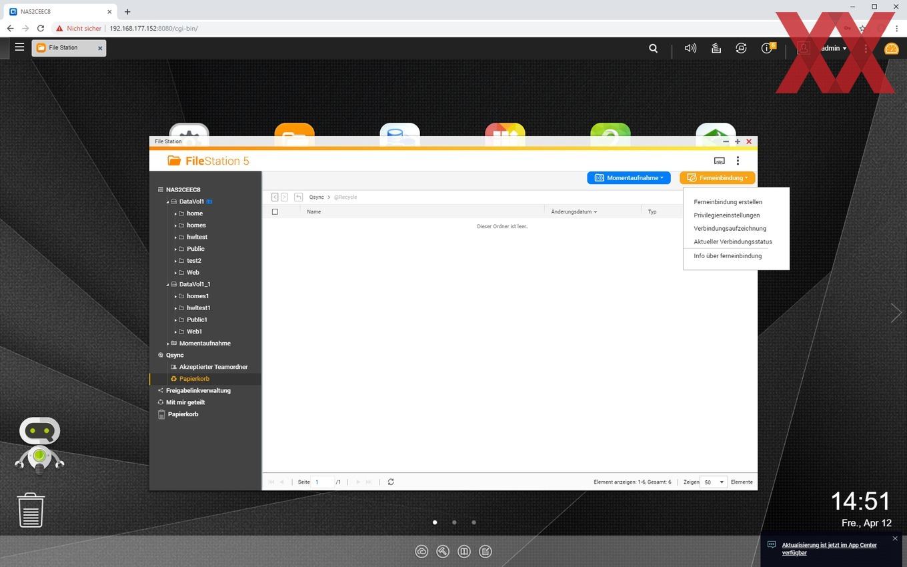Click the Name column header
The width and height of the screenshot is (907, 567).
pyautogui.click(x=314, y=212)
